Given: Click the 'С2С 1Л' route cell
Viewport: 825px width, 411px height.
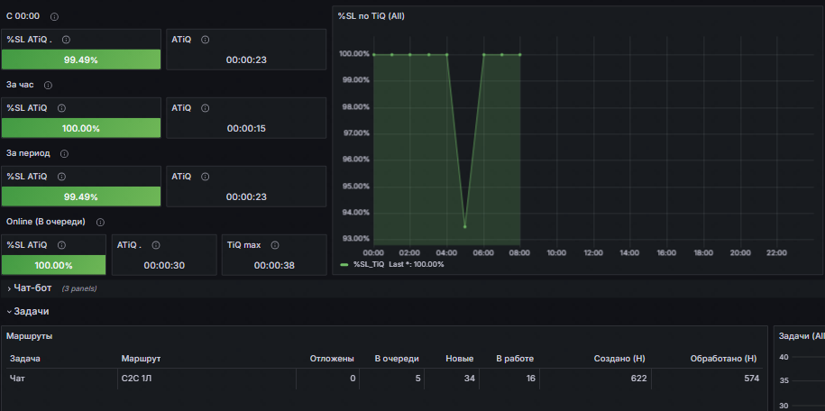Looking at the screenshot, I should click(x=206, y=379).
